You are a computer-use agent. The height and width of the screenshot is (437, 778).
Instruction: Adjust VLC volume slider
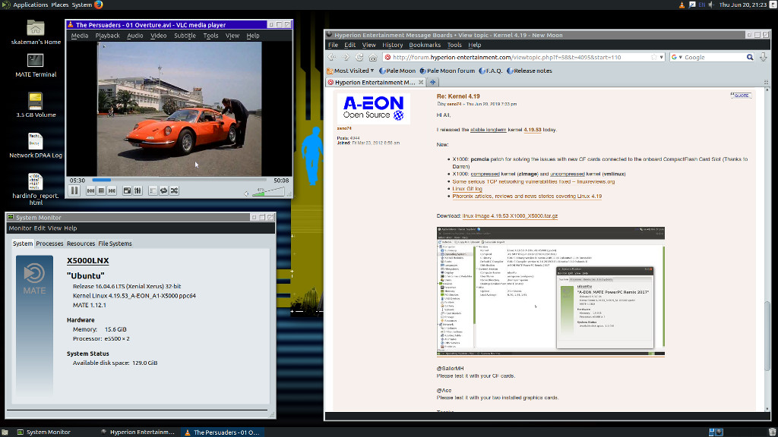coord(268,192)
